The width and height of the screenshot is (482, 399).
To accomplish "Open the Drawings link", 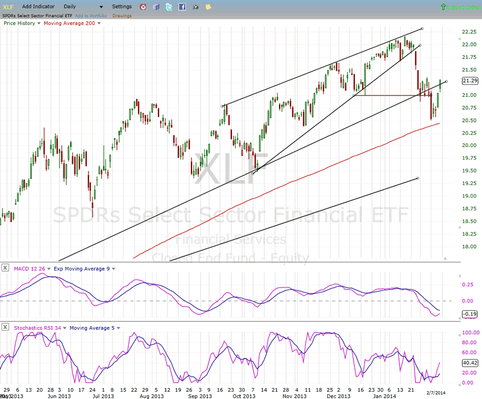I will tap(122, 16).
